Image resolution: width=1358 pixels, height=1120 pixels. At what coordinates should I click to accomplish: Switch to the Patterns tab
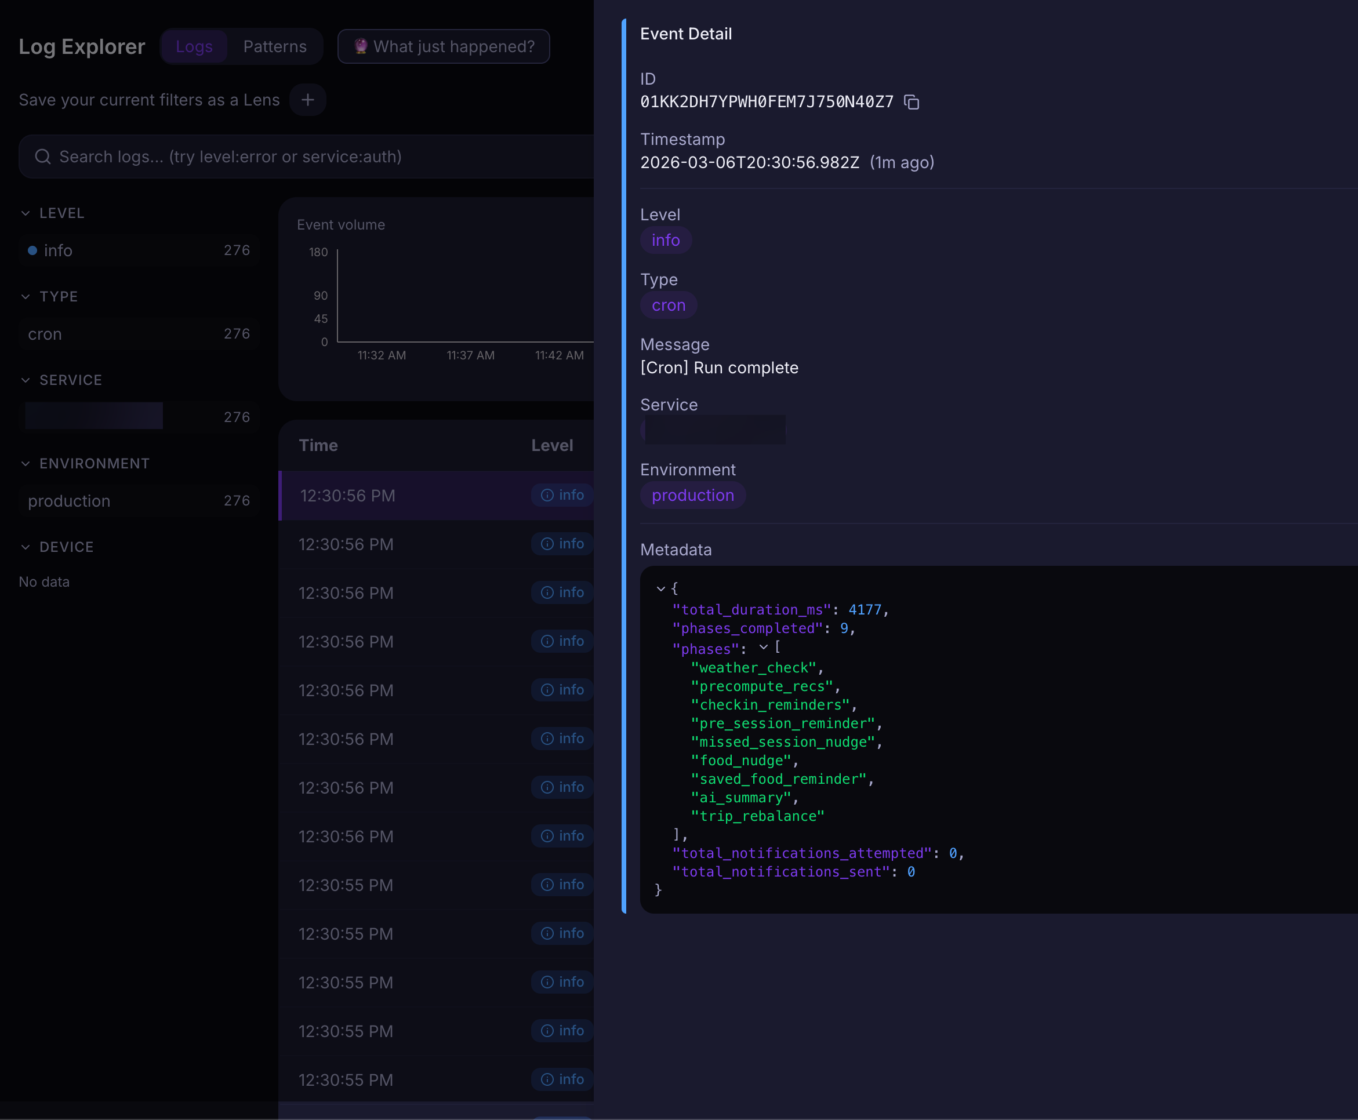[x=275, y=46]
